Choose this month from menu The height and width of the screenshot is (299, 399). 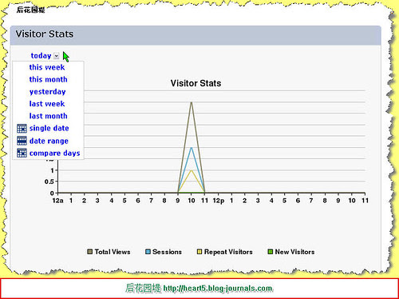pyautogui.click(x=48, y=79)
